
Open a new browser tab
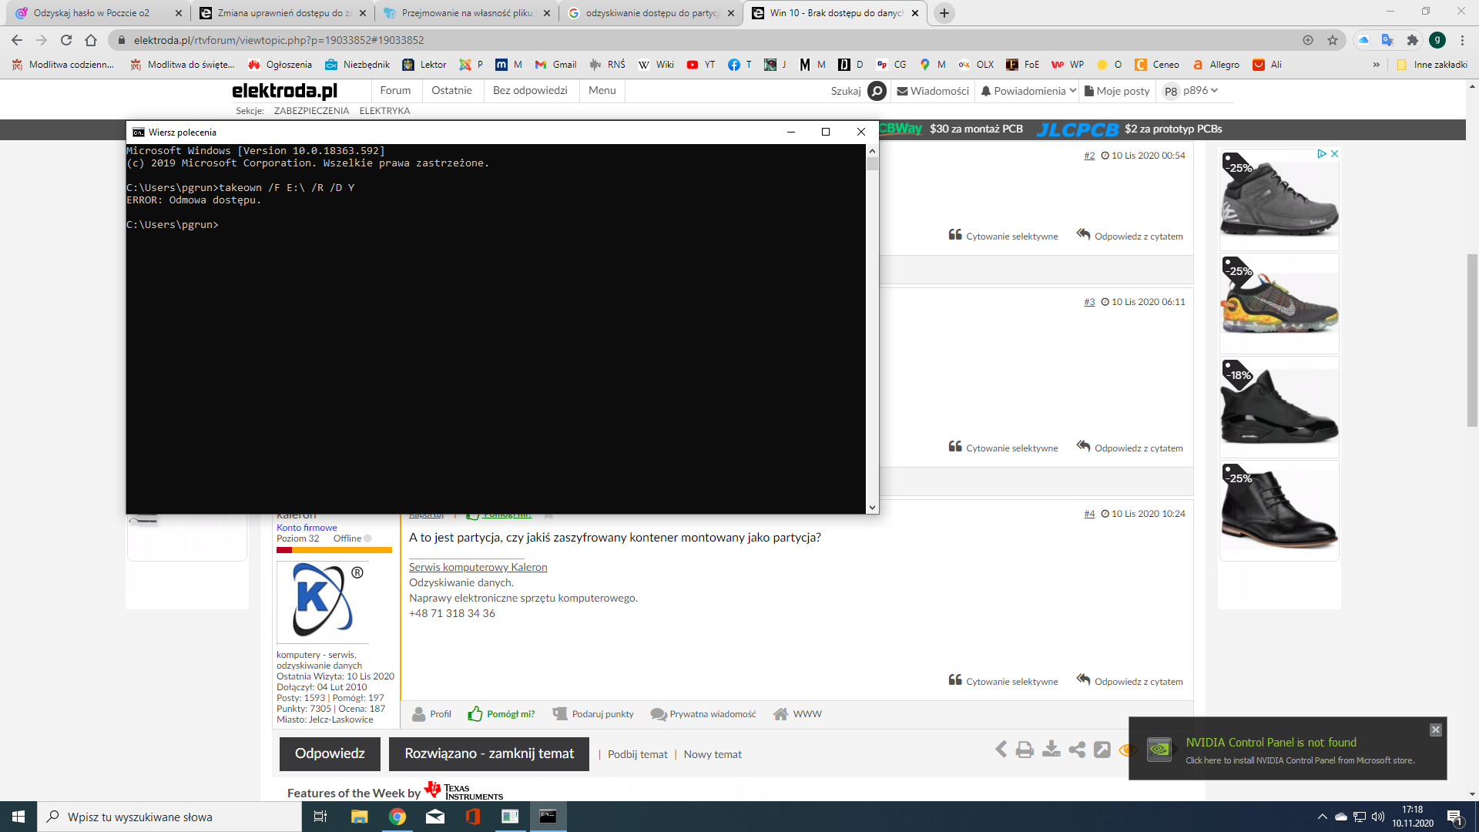tap(944, 13)
